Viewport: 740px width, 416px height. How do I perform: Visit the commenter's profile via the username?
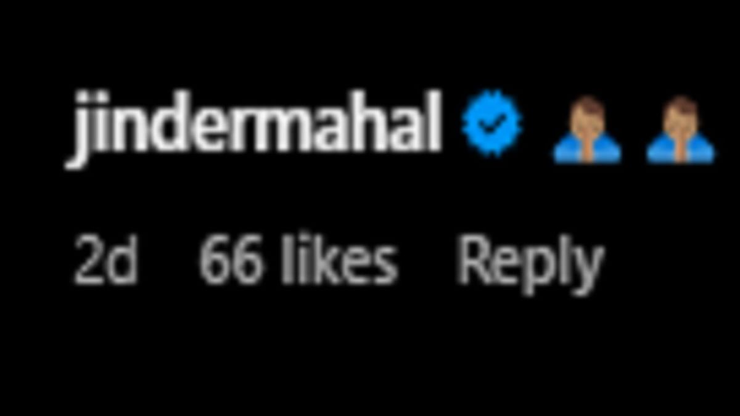(253, 127)
